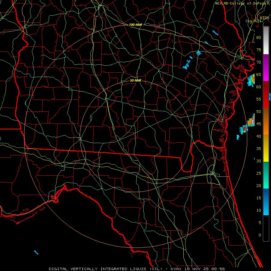Pick the black bottom segment of the color bar
The image size is (271, 271).
(x=266, y=228)
